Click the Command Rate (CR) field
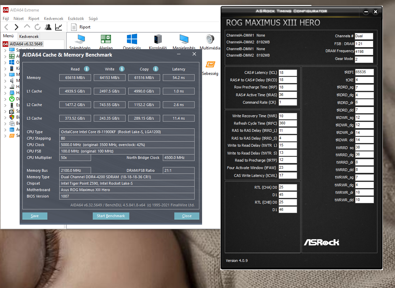Viewport: 395px width, 288px height. coord(288,102)
